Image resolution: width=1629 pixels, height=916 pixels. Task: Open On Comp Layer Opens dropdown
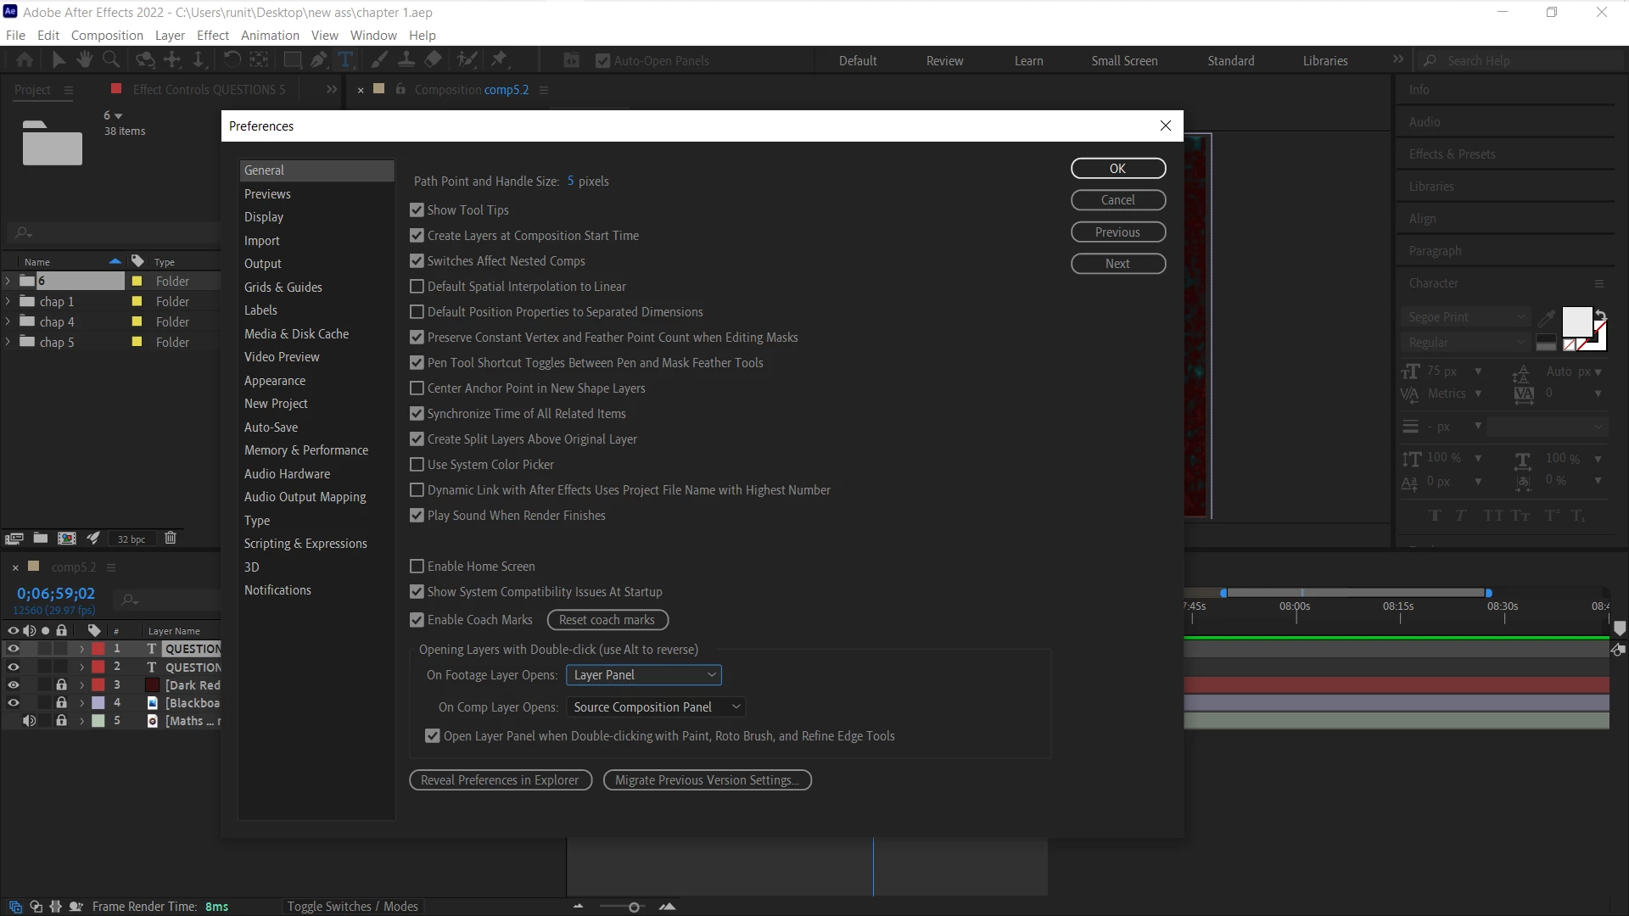click(x=656, y=707)
